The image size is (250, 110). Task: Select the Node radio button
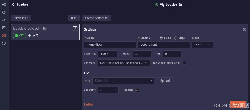pos(161,38)
